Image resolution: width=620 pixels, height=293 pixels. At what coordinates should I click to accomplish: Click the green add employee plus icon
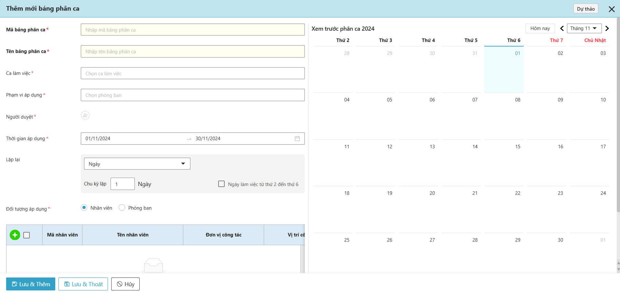(x=15, y=235)
